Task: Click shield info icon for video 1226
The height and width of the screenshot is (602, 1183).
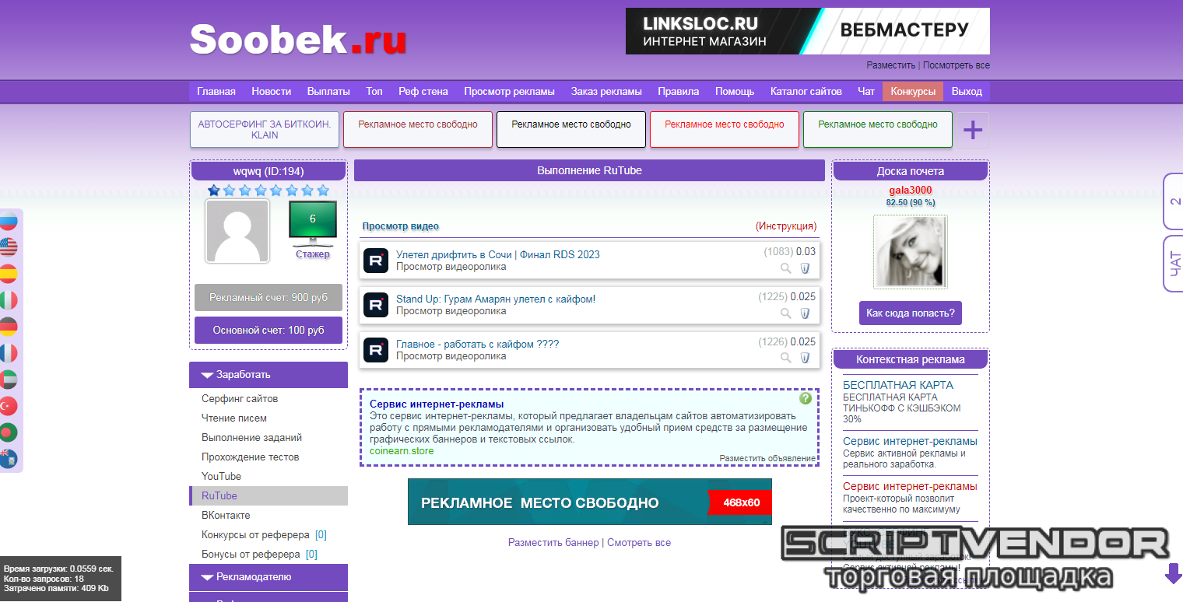Action: pyautogui.click(x=806, y=358)
